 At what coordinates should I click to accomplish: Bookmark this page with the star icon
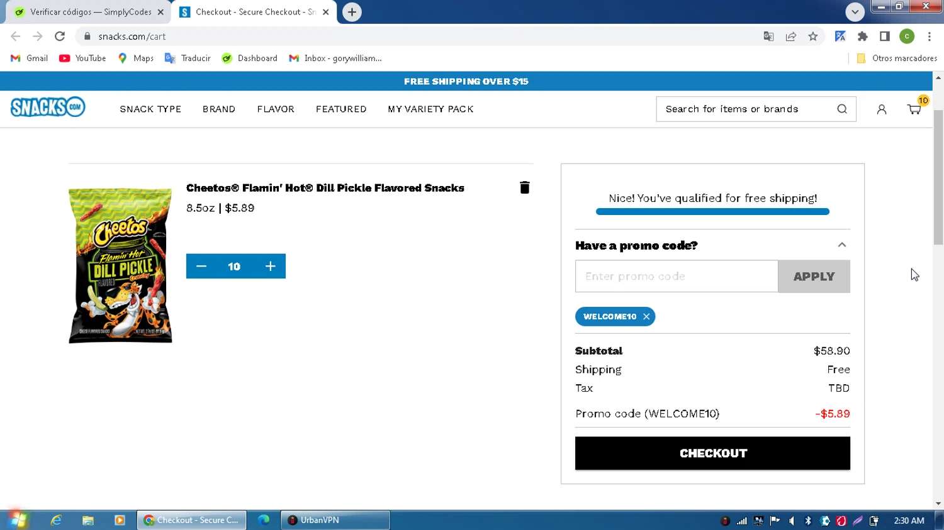tap(813, 36)
